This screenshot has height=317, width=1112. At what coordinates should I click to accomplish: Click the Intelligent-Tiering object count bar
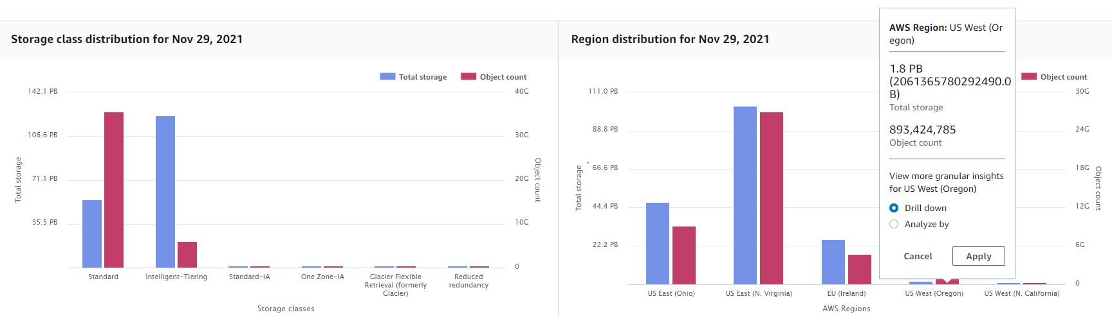[x=187, y=255]
